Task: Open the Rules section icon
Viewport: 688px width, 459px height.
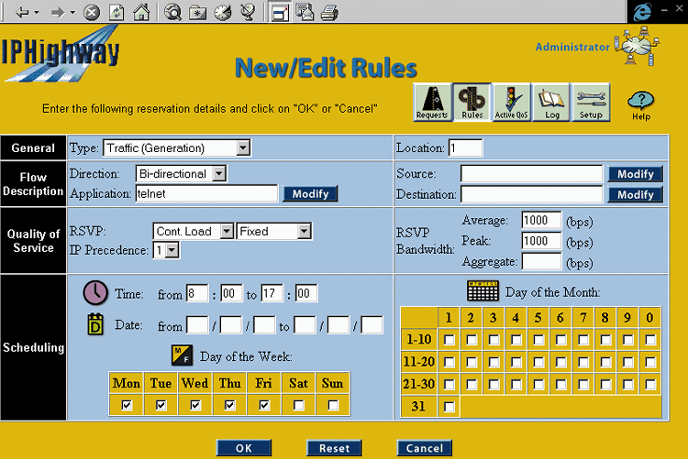Action: 472,102
